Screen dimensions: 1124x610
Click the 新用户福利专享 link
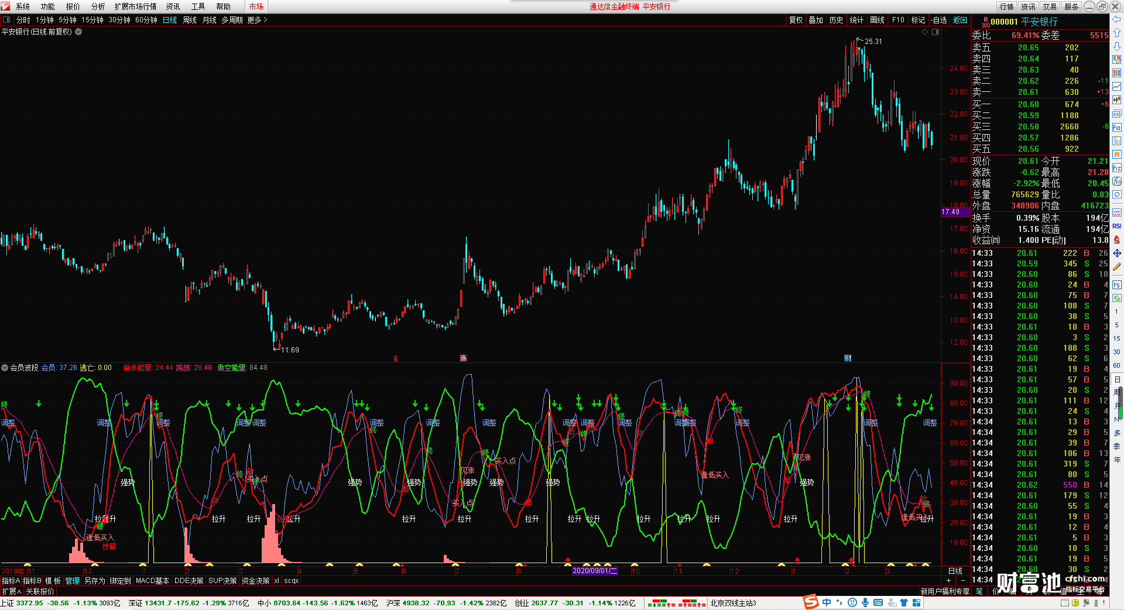[945, 591]
